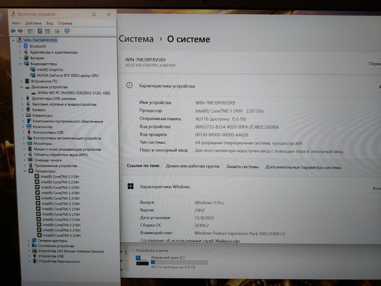Expand the Bluetooth category
381x286 pixels.
pos(20,46)
